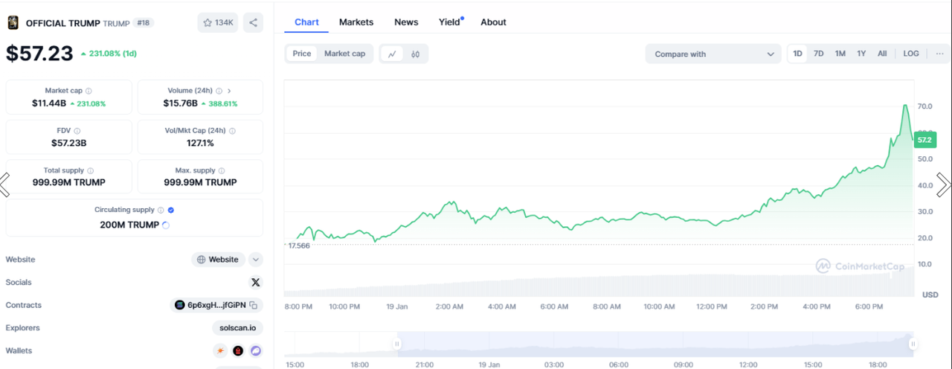Switch to the News tab

click(x=406, y=22)
